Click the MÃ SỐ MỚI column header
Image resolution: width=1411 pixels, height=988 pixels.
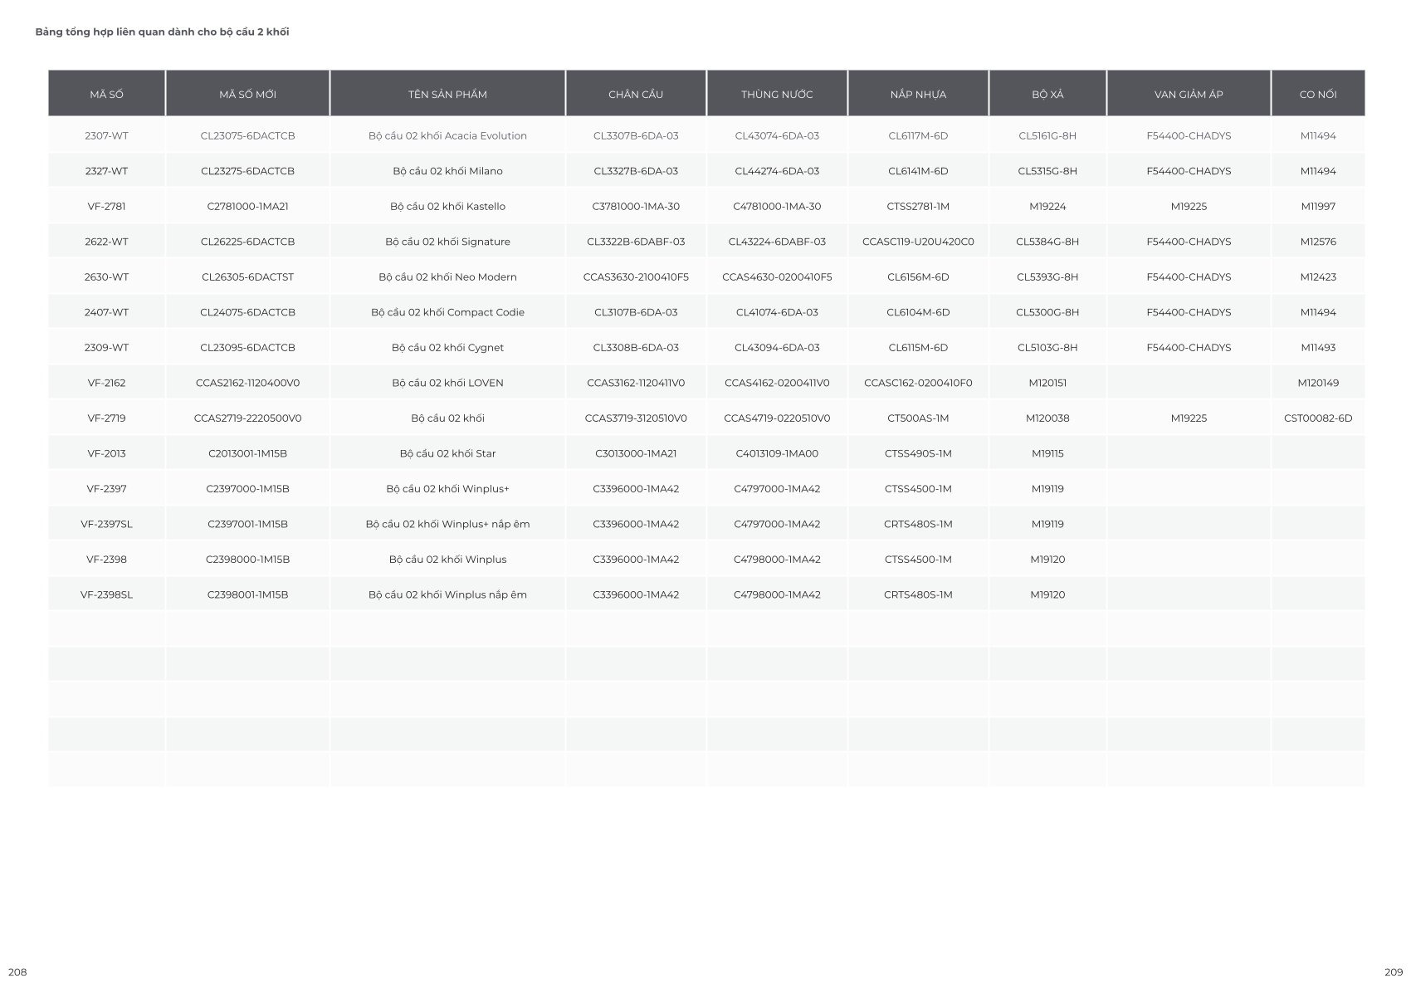247,94
